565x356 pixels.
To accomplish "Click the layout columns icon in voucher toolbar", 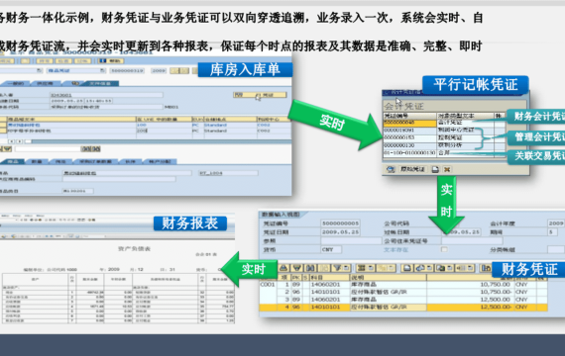I will point(486,268).
